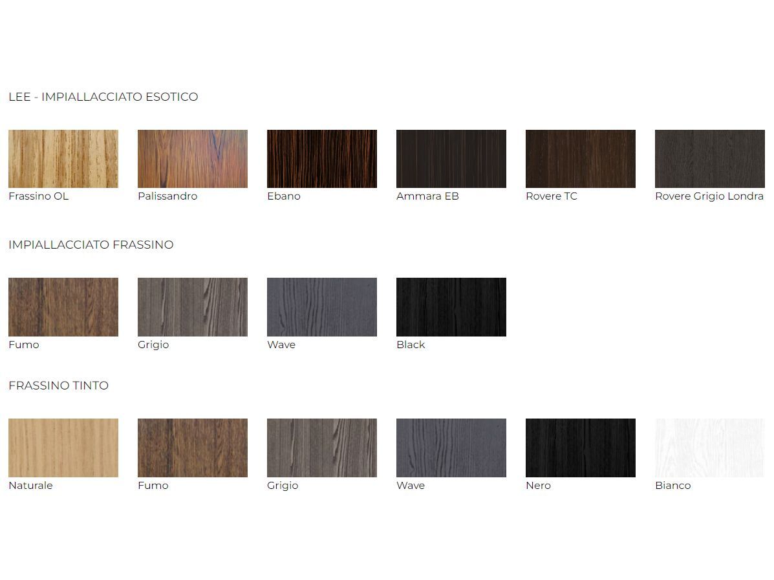Click the "Rovere Grigio Londra" text label
The height and width of the screenshot is (580, 774).
(709, 196)
